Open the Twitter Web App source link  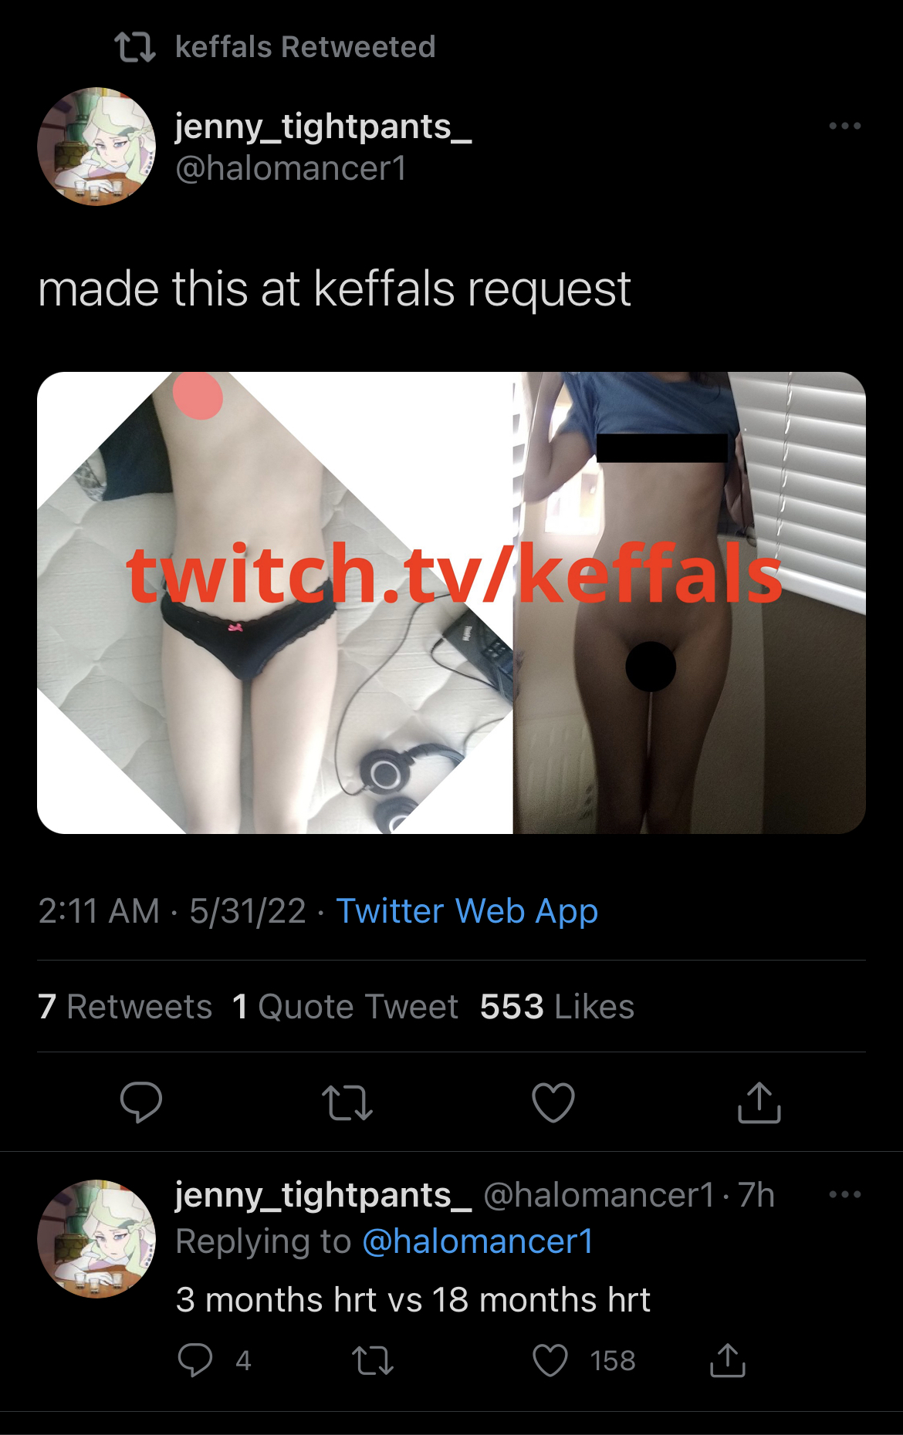click(x=467, y=911)
